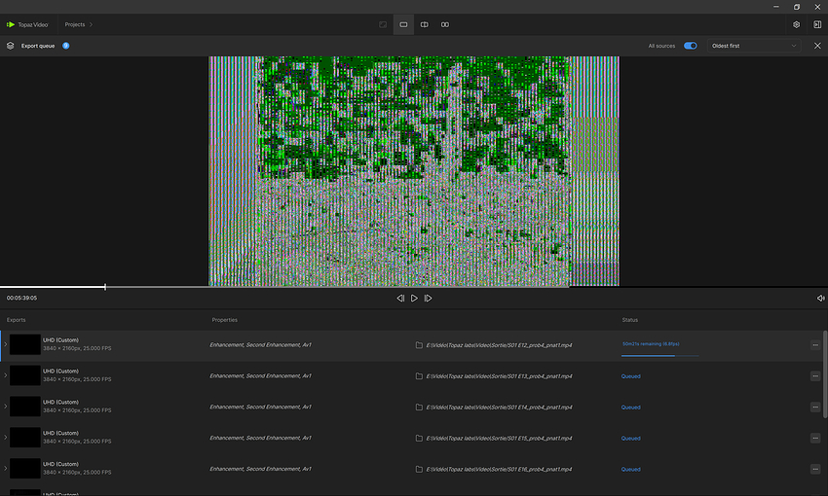
Task: Step forward one frame
Action: pyautogui.click(x=429, y=299)
